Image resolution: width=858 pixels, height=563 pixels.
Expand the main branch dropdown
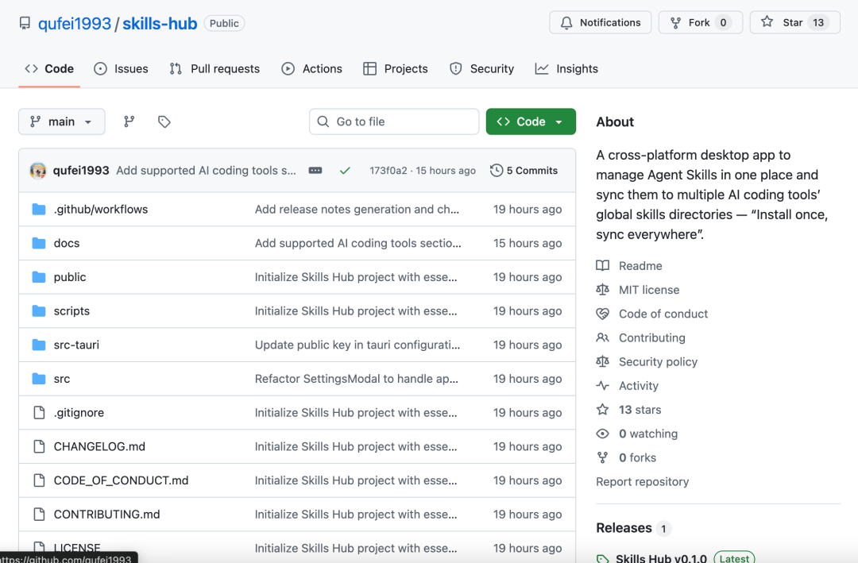pos(62,121)
